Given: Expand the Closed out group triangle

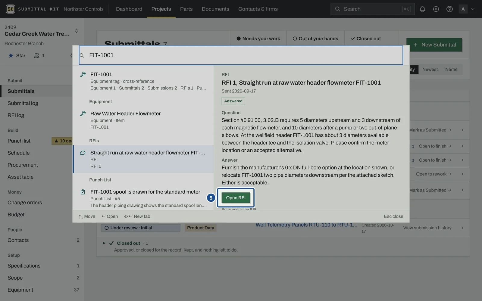Looking at the screenshot, I should click(x=104, y=243).
